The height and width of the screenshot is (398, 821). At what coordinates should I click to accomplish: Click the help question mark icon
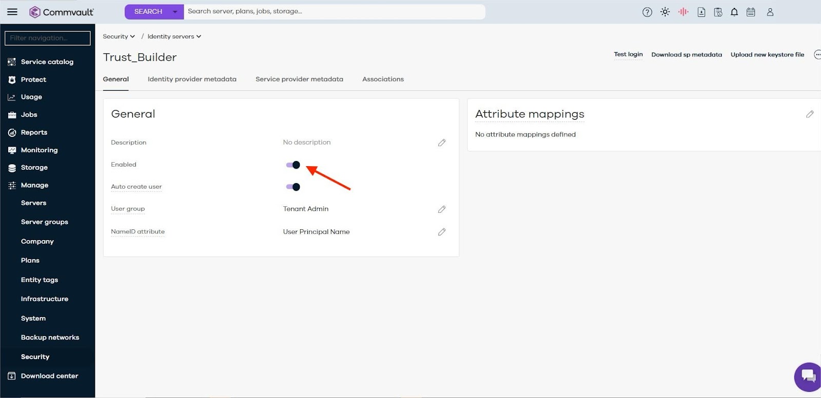coord(647,12)
